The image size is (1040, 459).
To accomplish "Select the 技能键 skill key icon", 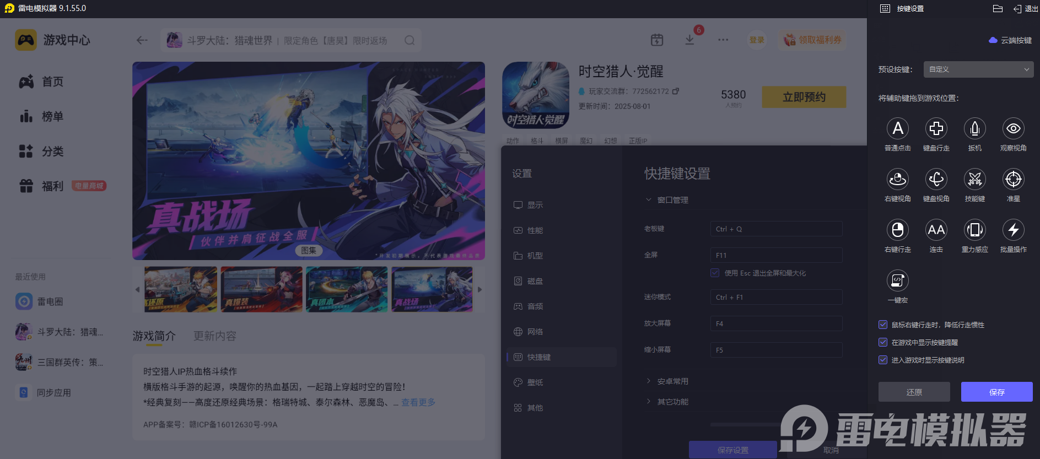I will [x=974, y=179].
